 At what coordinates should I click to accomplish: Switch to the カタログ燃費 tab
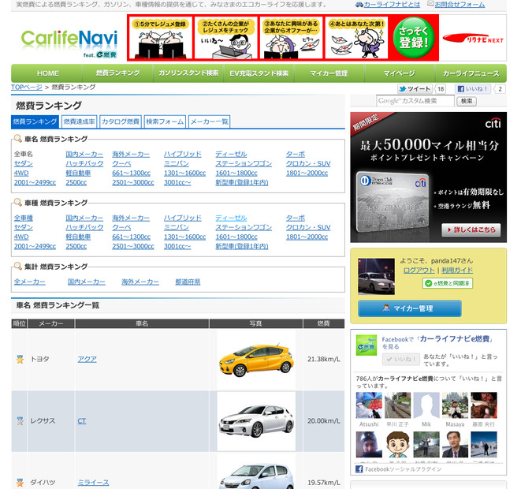pos(121,121)
